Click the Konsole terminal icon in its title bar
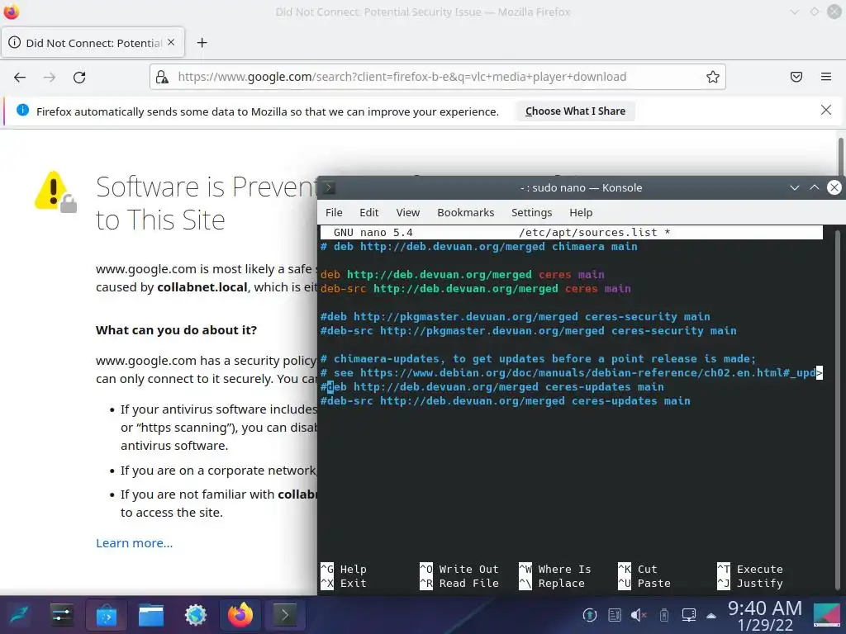Viewport: 846px width, 634px height. [x=329, y=187]
